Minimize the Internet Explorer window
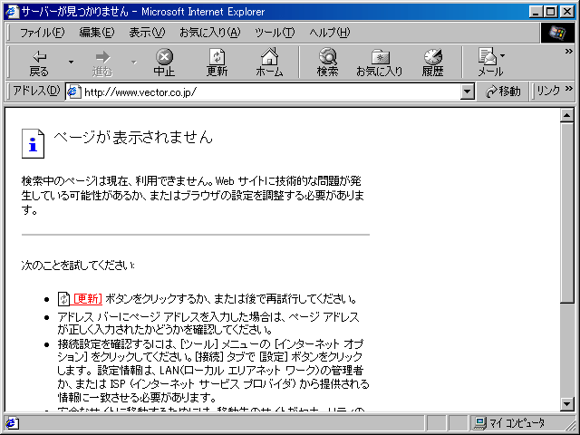The width and height of the screenshot is (580, 435). click(x=536, y=12)
